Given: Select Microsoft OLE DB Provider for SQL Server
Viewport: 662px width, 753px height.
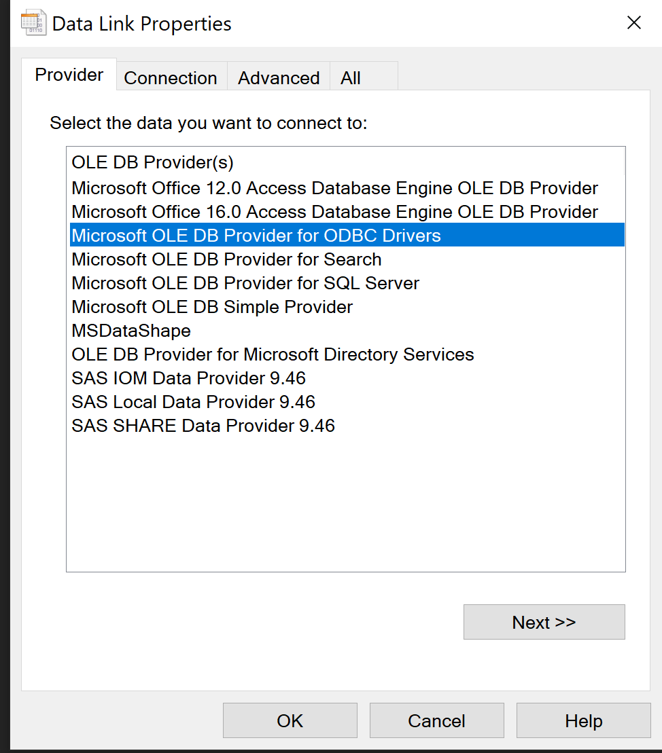Looking at the screenshot, I should (245, 283).
